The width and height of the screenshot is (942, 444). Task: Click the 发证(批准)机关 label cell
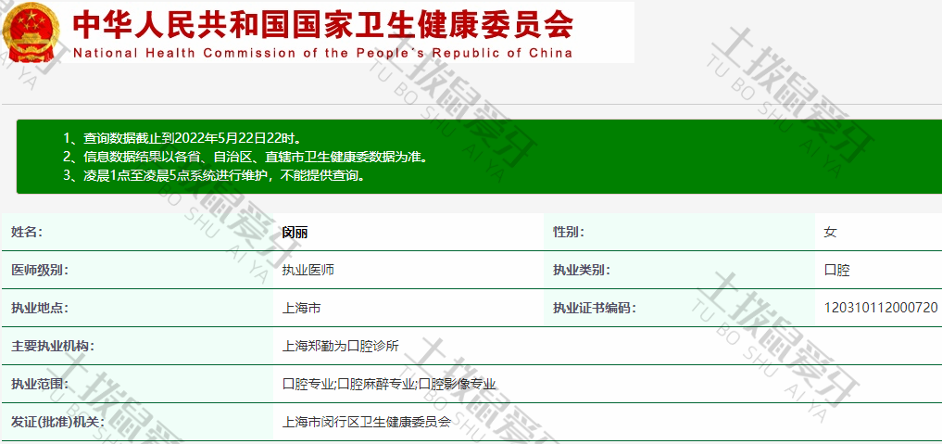point(137,422)
